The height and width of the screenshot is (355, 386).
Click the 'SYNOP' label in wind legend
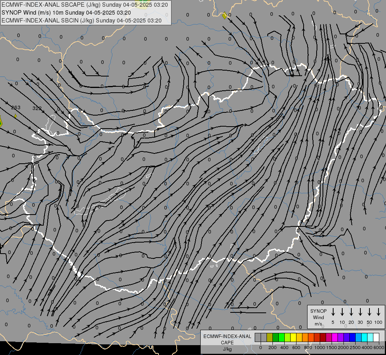point(318,311)
